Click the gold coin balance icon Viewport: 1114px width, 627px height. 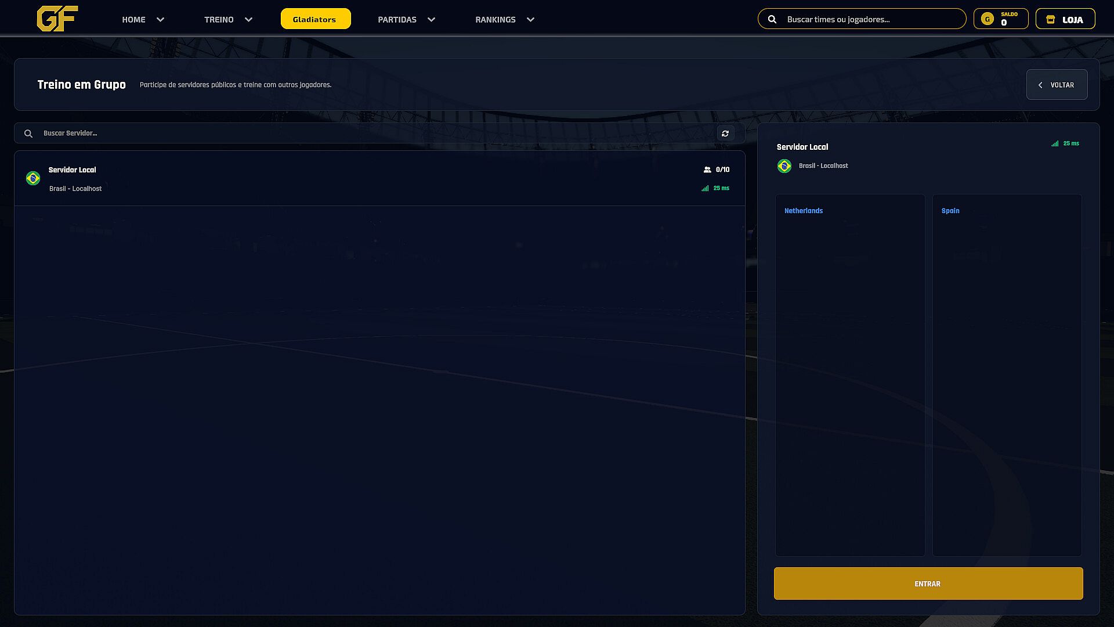[987, 19]
